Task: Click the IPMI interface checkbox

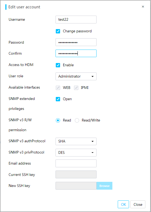Action: 76,88
